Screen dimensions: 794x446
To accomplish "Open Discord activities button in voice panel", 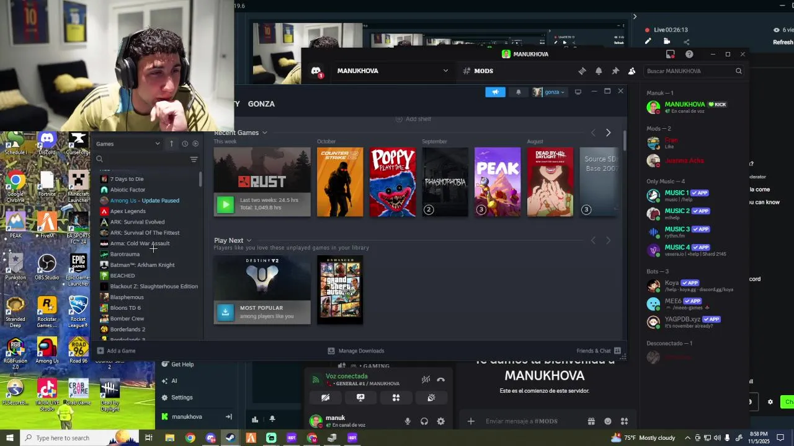I will (x=396, y=398).
